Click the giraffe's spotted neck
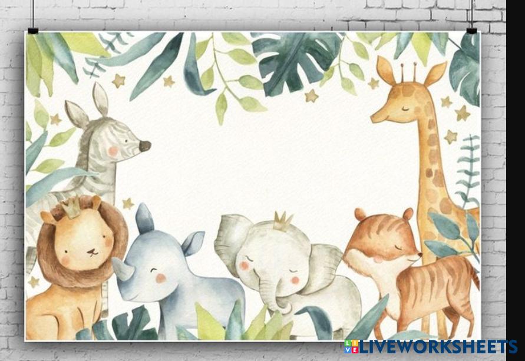Image resolution: width=525 pixels, height=361 pixels. coord(436,165)
